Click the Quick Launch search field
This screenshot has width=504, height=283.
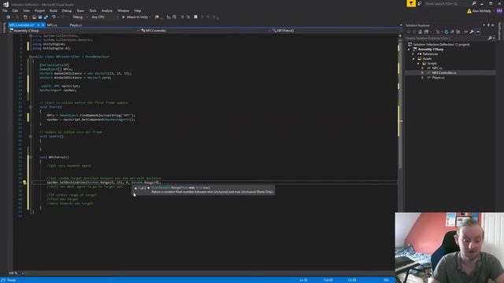(448, 3)
